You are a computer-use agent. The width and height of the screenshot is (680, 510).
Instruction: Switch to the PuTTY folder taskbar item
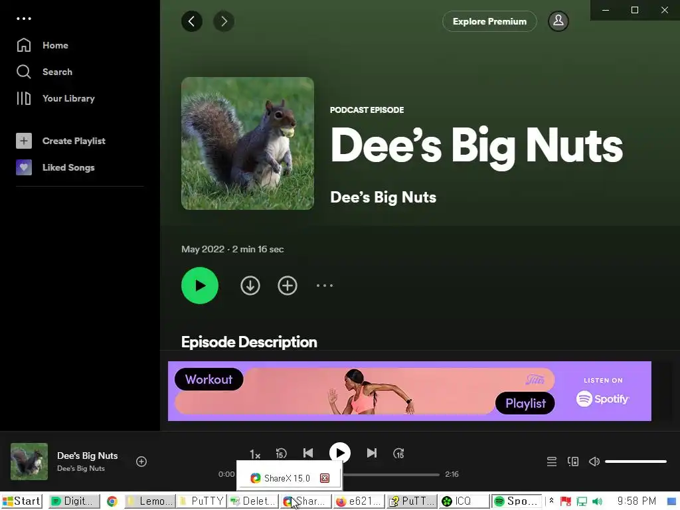point(201,501)
